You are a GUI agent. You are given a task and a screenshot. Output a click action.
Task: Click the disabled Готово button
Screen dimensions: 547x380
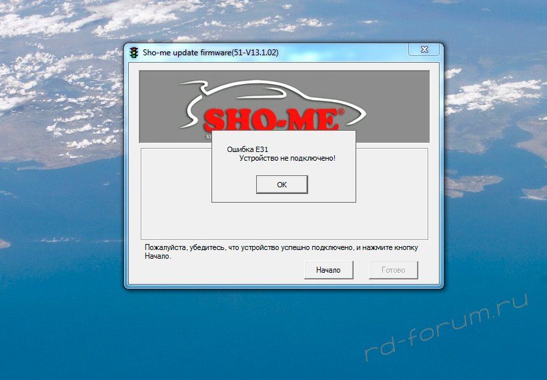393,270
